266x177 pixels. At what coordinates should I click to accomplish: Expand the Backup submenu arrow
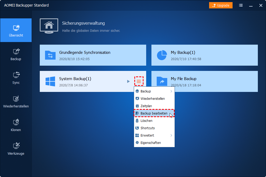[171, 91]
